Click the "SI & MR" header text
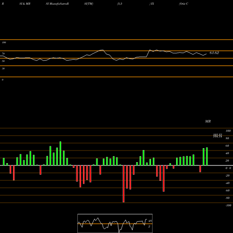The height and width of the screenshot is (233, 233). [25, 4]
